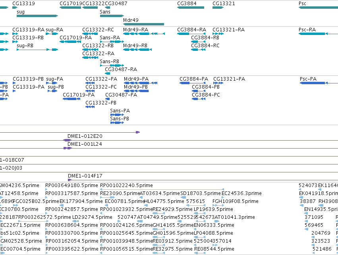Select the FGH109F08.5prime EST label

pyautogui.click(x=236, y=201)
